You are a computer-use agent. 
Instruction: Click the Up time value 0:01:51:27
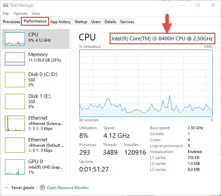(x=94, y=169)
